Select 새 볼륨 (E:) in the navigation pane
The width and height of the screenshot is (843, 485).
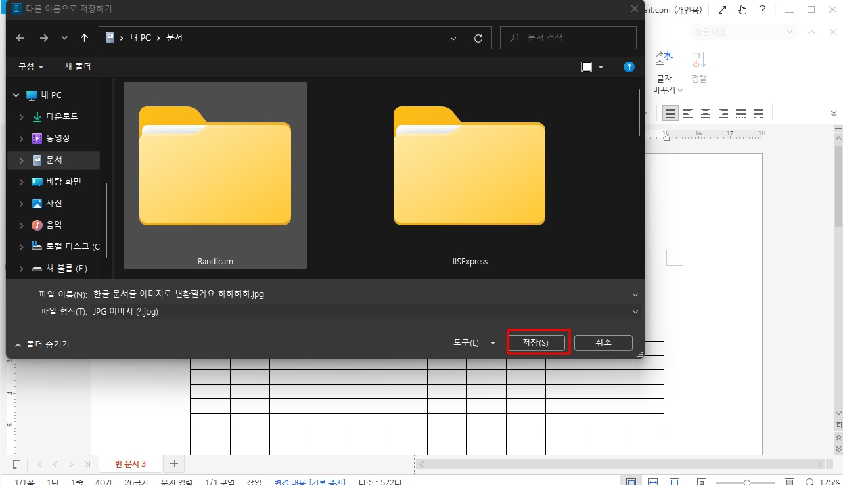pyautogui.click(x=66, y=268)
